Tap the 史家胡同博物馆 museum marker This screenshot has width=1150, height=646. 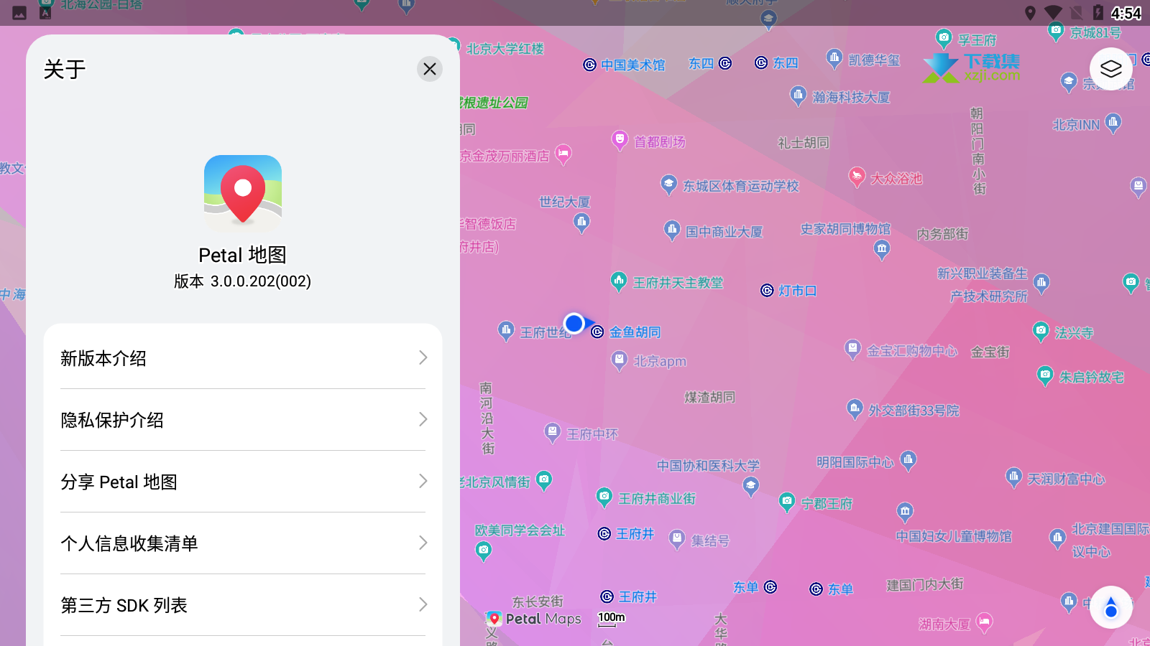[882, 249]
